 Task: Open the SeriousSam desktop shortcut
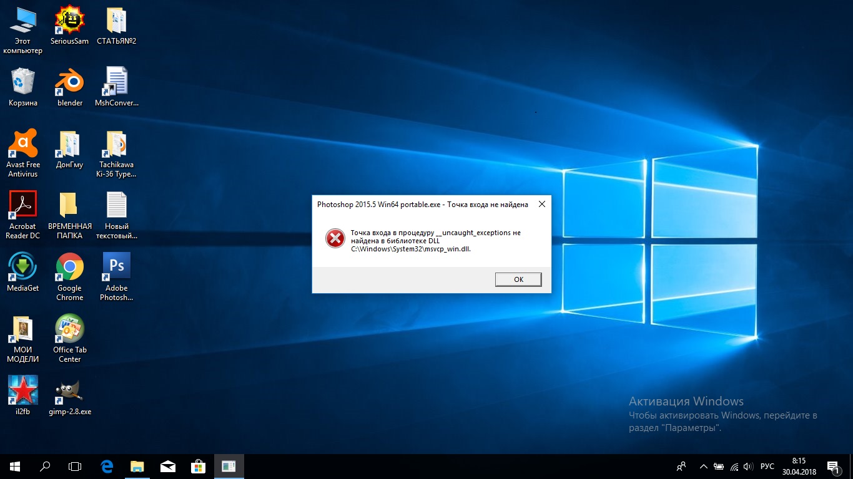(70, 26)
